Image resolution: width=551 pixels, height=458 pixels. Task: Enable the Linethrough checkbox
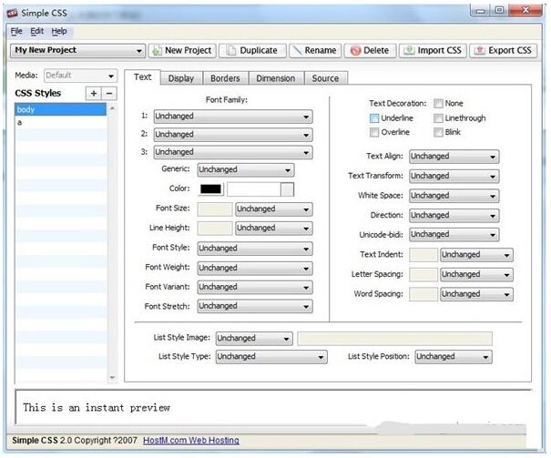click(x=438, y=118)
